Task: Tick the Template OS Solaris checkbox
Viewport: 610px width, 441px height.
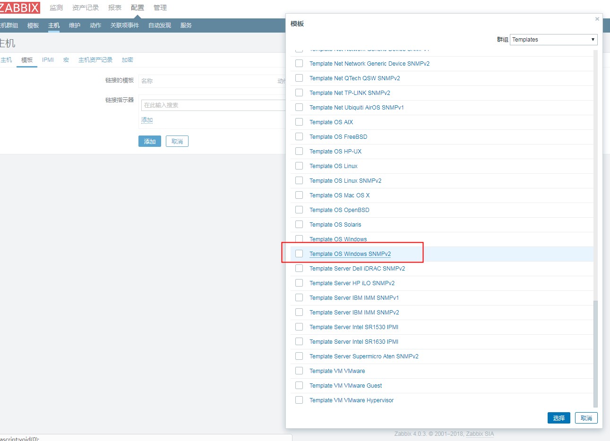Action: [x=299, y=224]
